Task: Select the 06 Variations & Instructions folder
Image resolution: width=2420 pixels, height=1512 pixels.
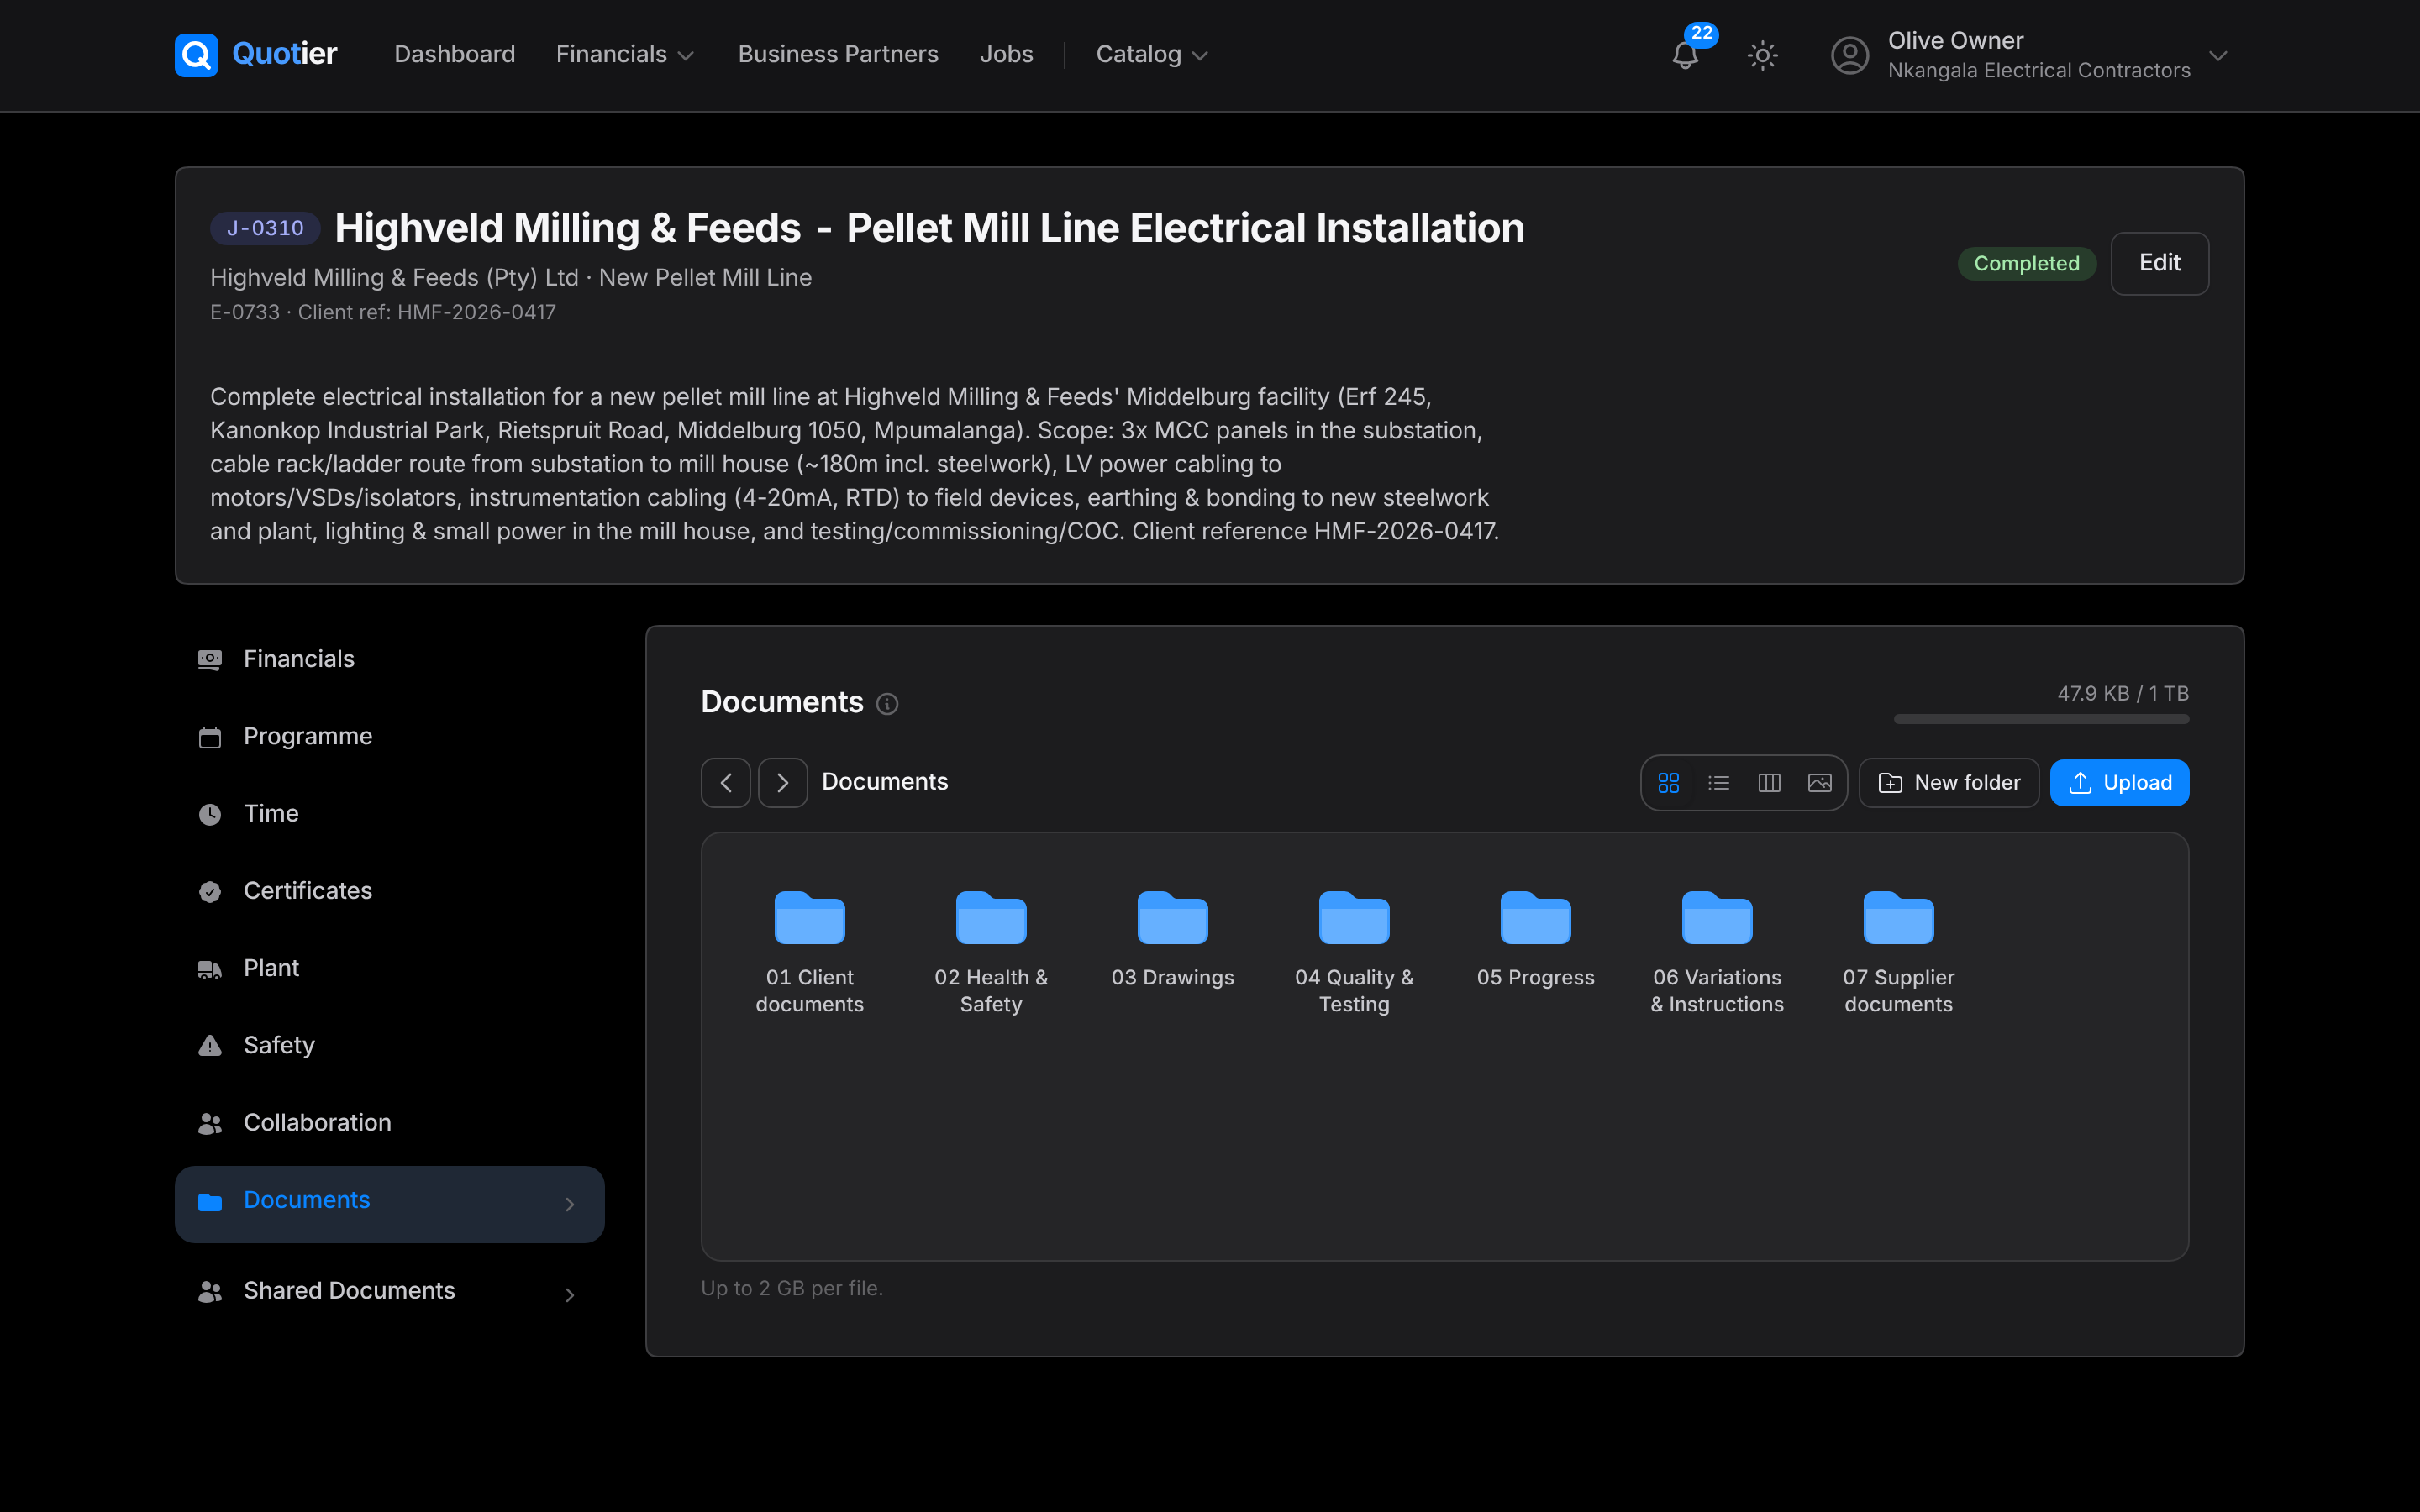Action: [1717, 953]
